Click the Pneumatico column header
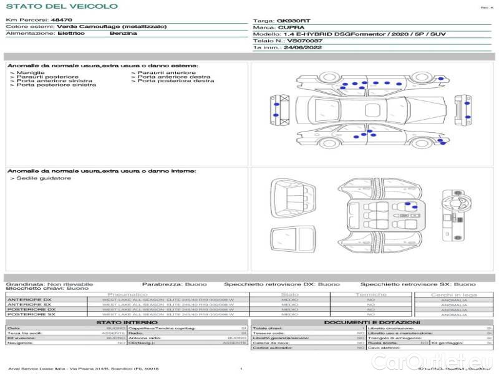The image size is (499, 374). 127,294
